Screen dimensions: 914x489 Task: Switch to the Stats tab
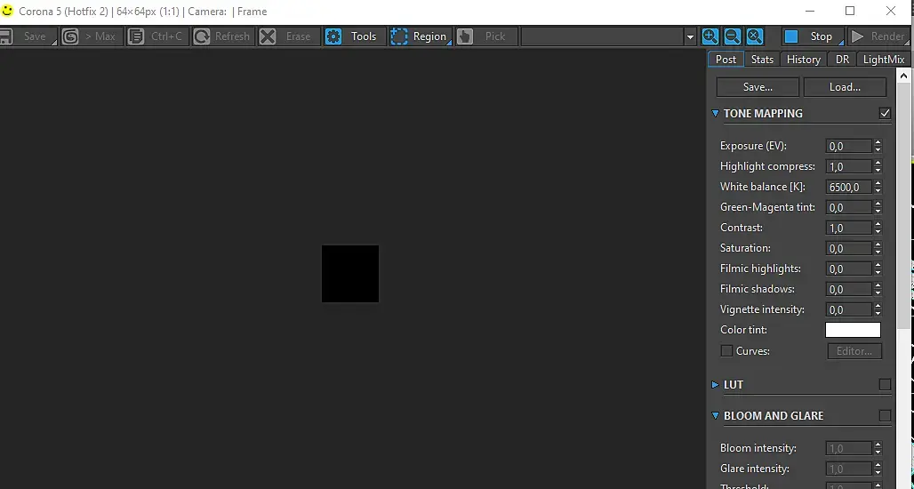point(762,60)
